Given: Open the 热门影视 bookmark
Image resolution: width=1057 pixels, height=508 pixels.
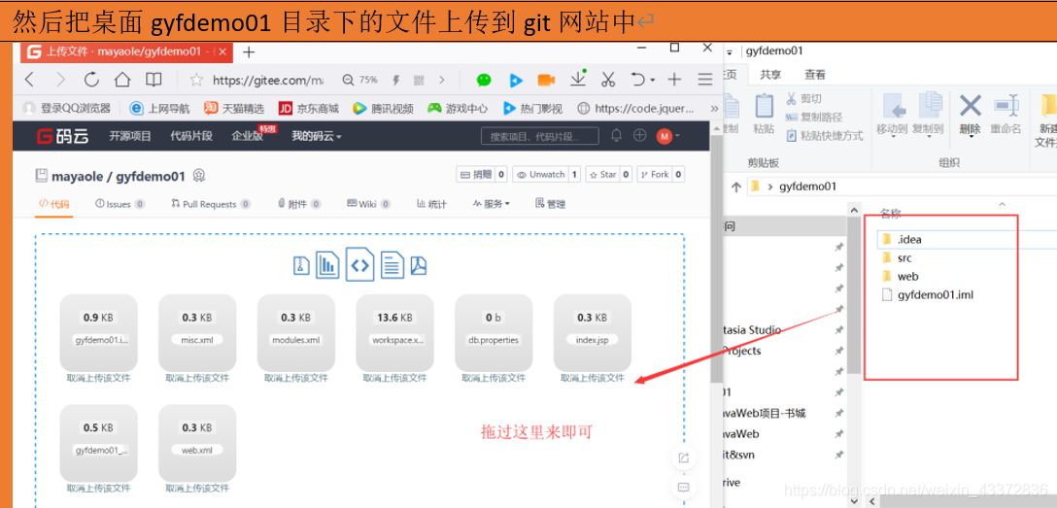Looking at the screenshot, I should [x=532, y=108].
